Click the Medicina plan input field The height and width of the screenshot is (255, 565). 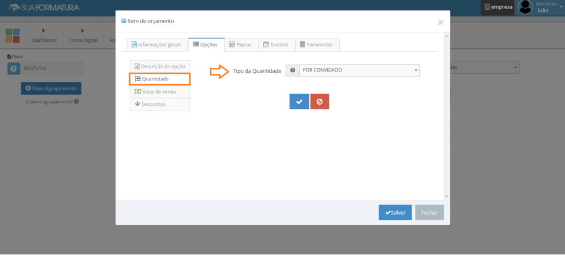pos(52,68)
